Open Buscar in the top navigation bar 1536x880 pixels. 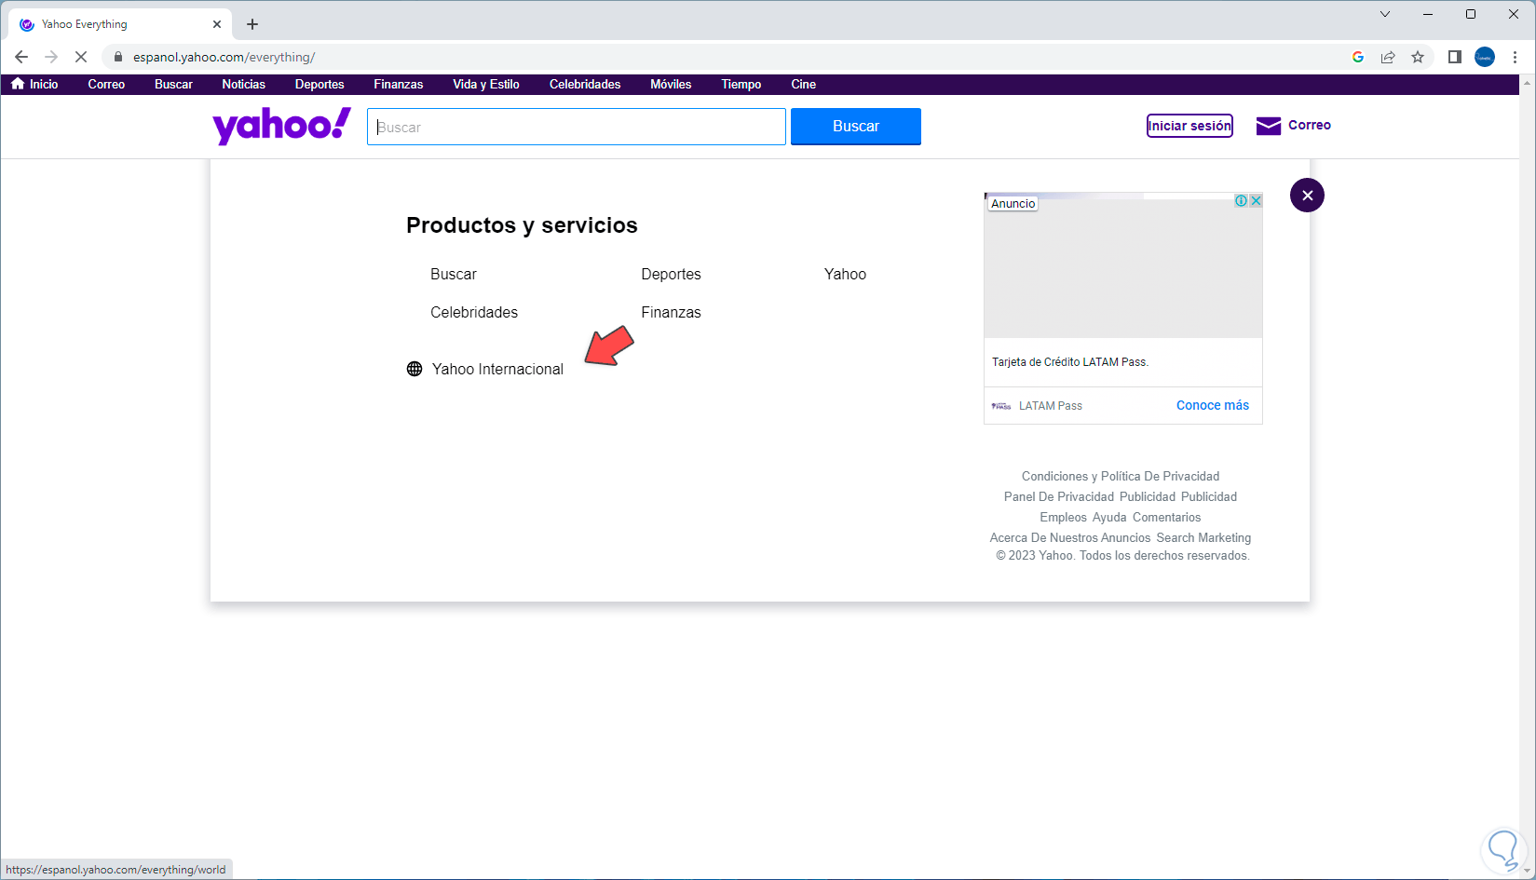coord(173,84)
